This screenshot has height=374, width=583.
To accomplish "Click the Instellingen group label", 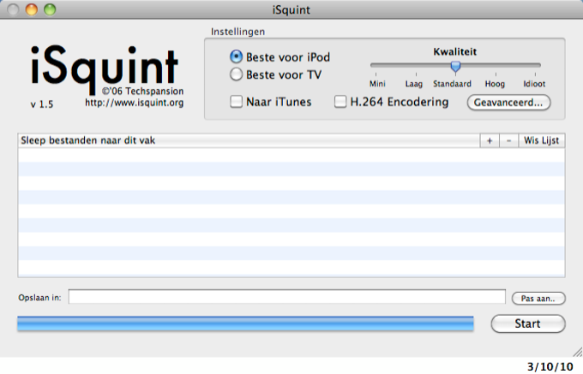I will pos(238,32).
